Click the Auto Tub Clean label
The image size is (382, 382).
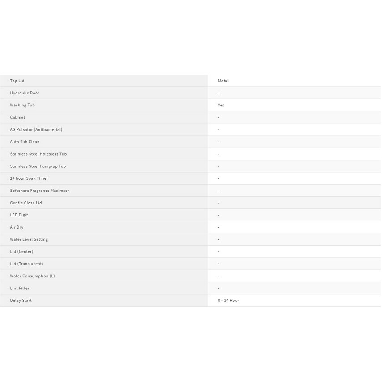(x=25, y=142)
